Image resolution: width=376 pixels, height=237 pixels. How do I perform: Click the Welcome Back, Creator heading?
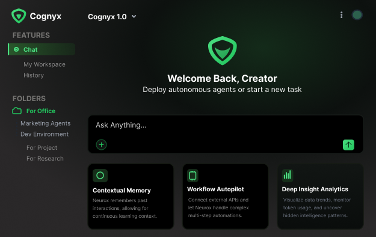pyautogui.click(x=222, y=78)
